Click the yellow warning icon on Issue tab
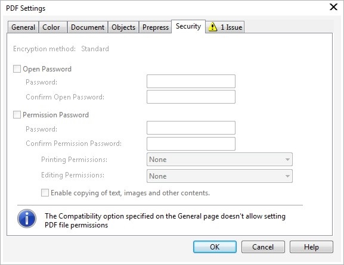 (x=213, y=27)
